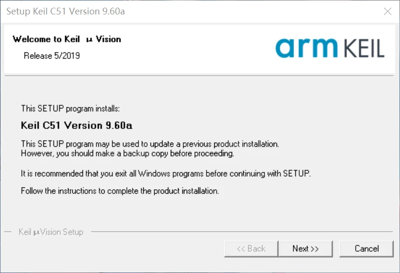
Task: Click the teal "arm" logo word
Action: (307, 48)
